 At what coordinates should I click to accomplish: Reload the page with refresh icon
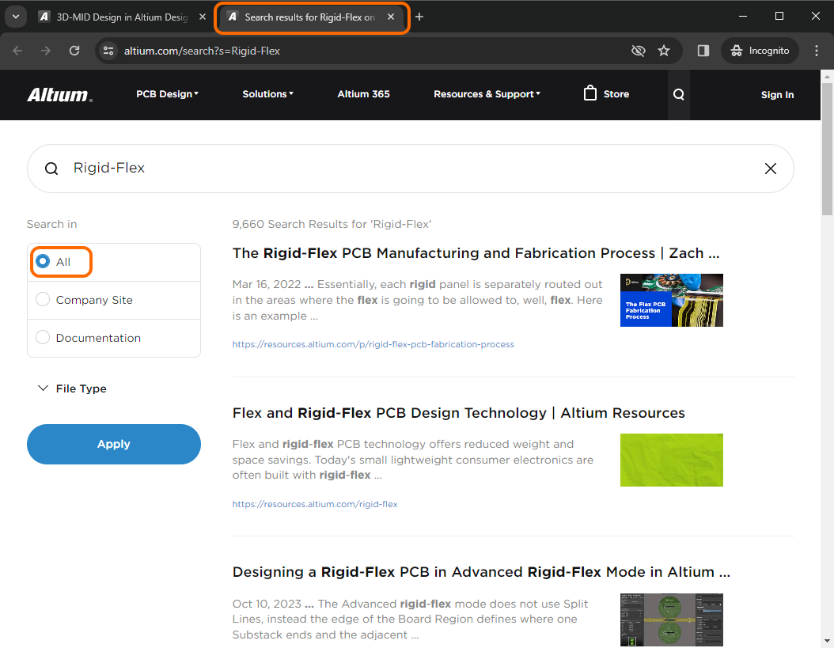(74, 51)
